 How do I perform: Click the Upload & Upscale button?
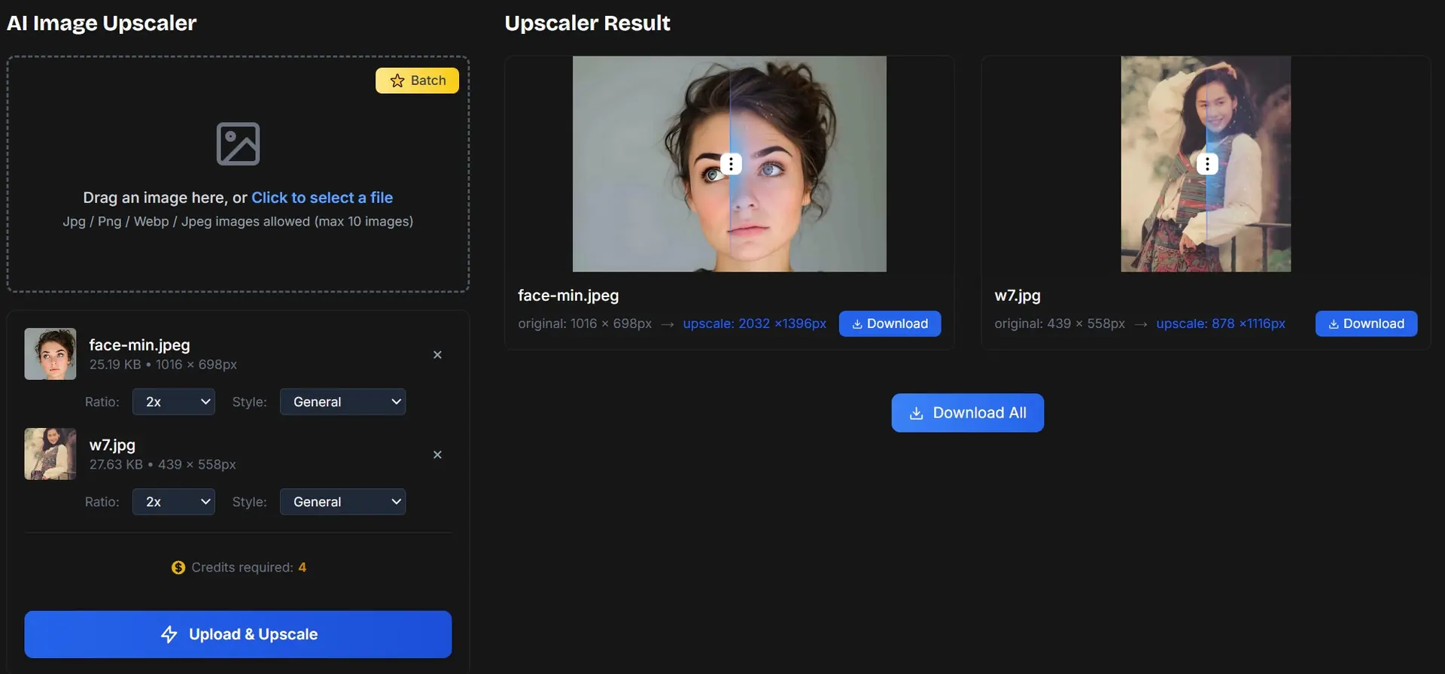(238, 634)
